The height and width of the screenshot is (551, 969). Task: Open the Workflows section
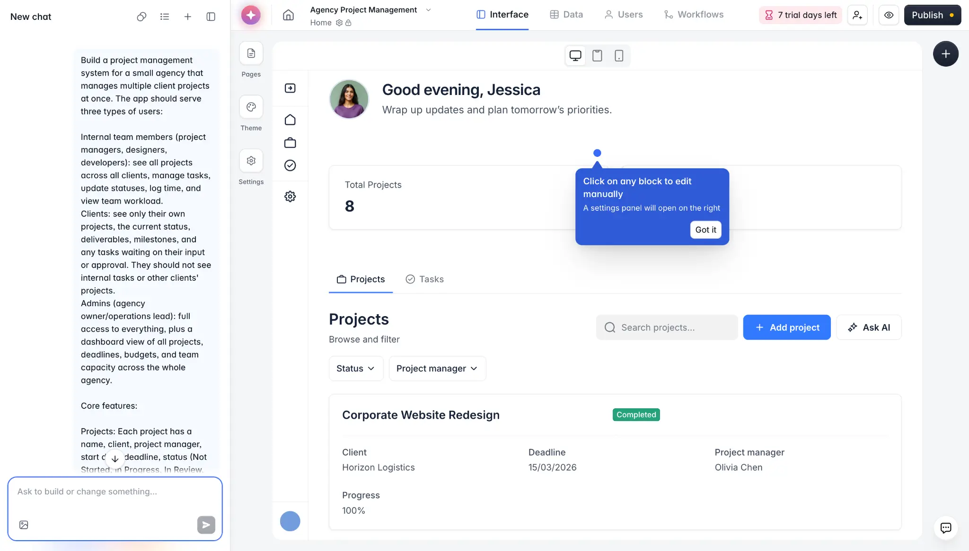click(x=694, y=14)
